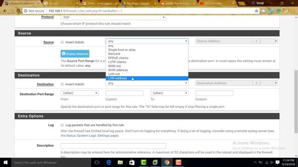The image size is (298, 167).
Task: Open the Windows Start menu
Action: coord(6,162)
